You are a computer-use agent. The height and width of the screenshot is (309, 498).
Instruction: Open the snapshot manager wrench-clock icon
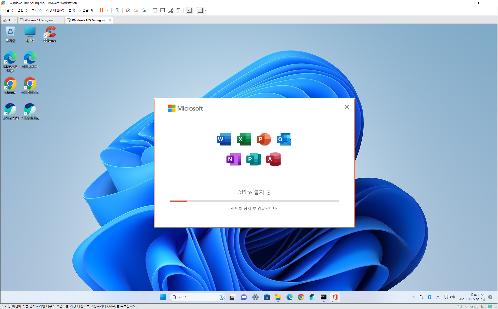click(x=144, y=10)
